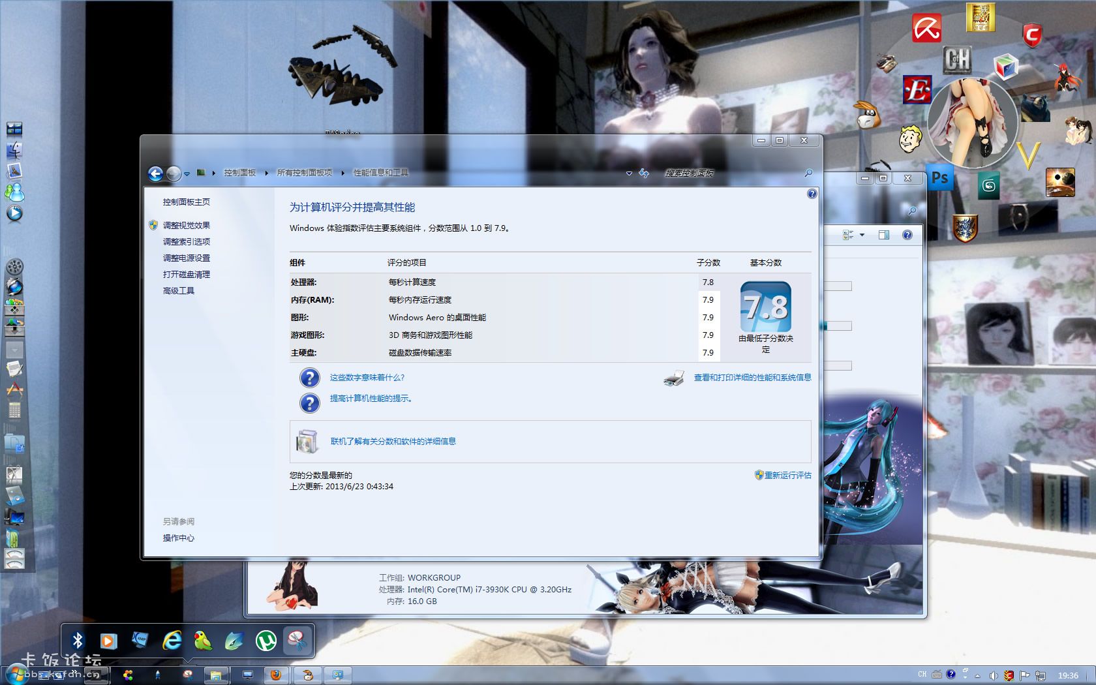Launch KMPlayer from popup dock

point(140,641)
